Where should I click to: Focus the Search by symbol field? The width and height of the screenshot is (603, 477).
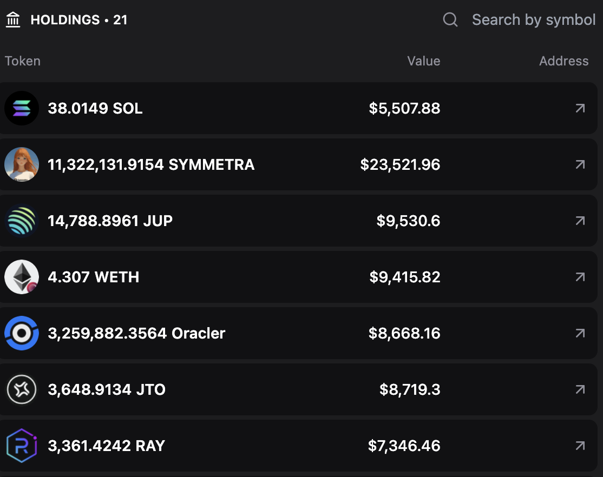click(533, 20)
